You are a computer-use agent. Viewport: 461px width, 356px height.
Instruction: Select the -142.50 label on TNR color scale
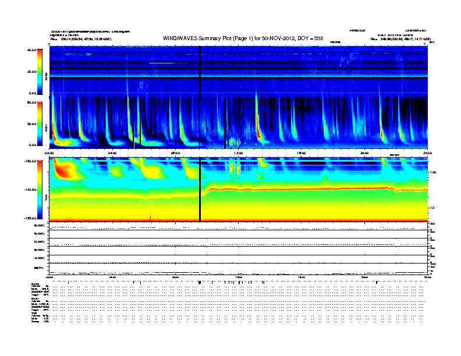pos(30,190)
